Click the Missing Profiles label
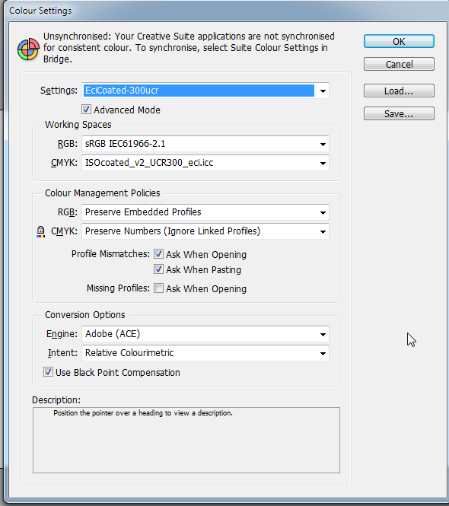This screenshot has width=449, height=506. [x=118, y=288]
